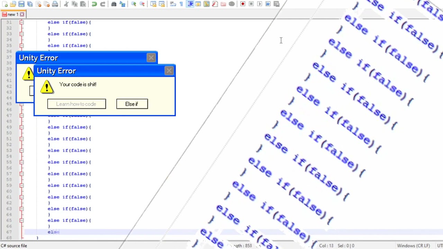Save all open documents
This screenshot has width=443, height=249.
coord(29,4)
